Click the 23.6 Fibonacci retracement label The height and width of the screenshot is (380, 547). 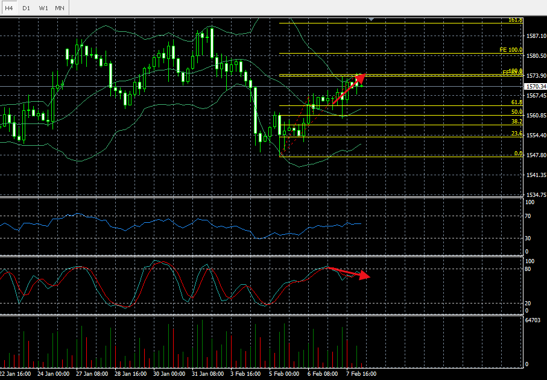(517, 134)
